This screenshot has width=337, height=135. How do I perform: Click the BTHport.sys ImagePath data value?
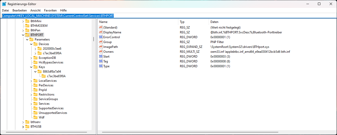click(240, 47)
